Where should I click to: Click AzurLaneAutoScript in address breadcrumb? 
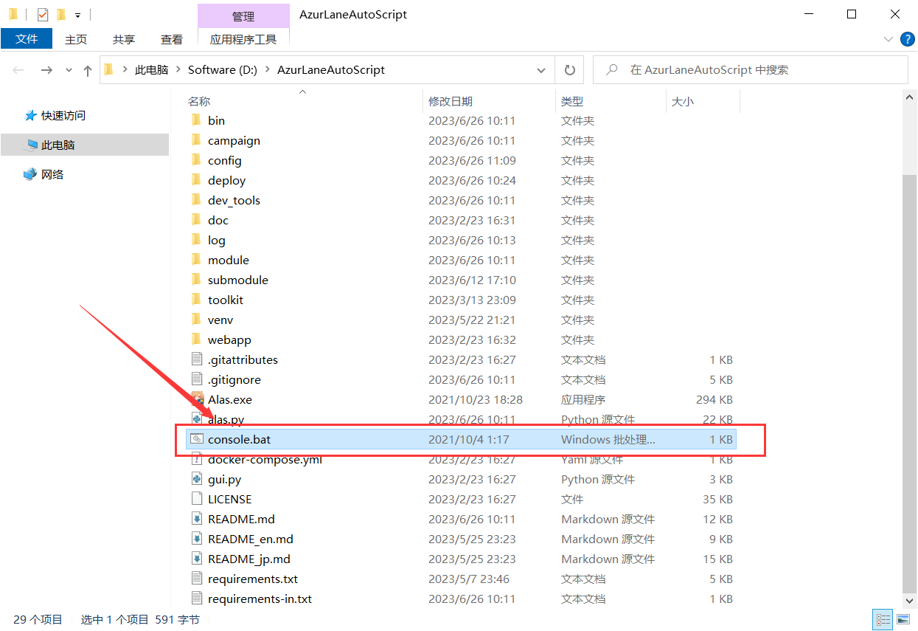(x=331, y=70)
